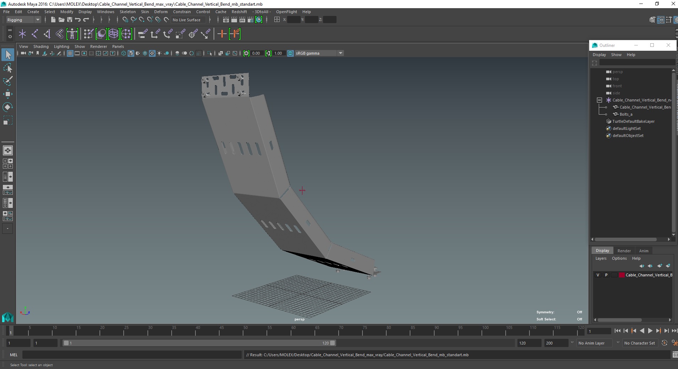Activate the Lasso select tool

[7, 68]
